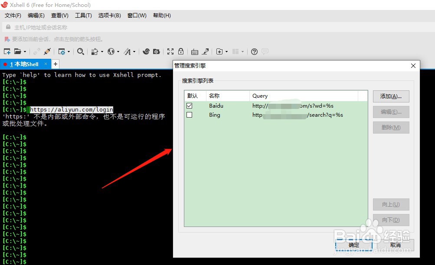Close the 本地Shell tab
This screenshot has width=435, height=265.
coord(46,64)
